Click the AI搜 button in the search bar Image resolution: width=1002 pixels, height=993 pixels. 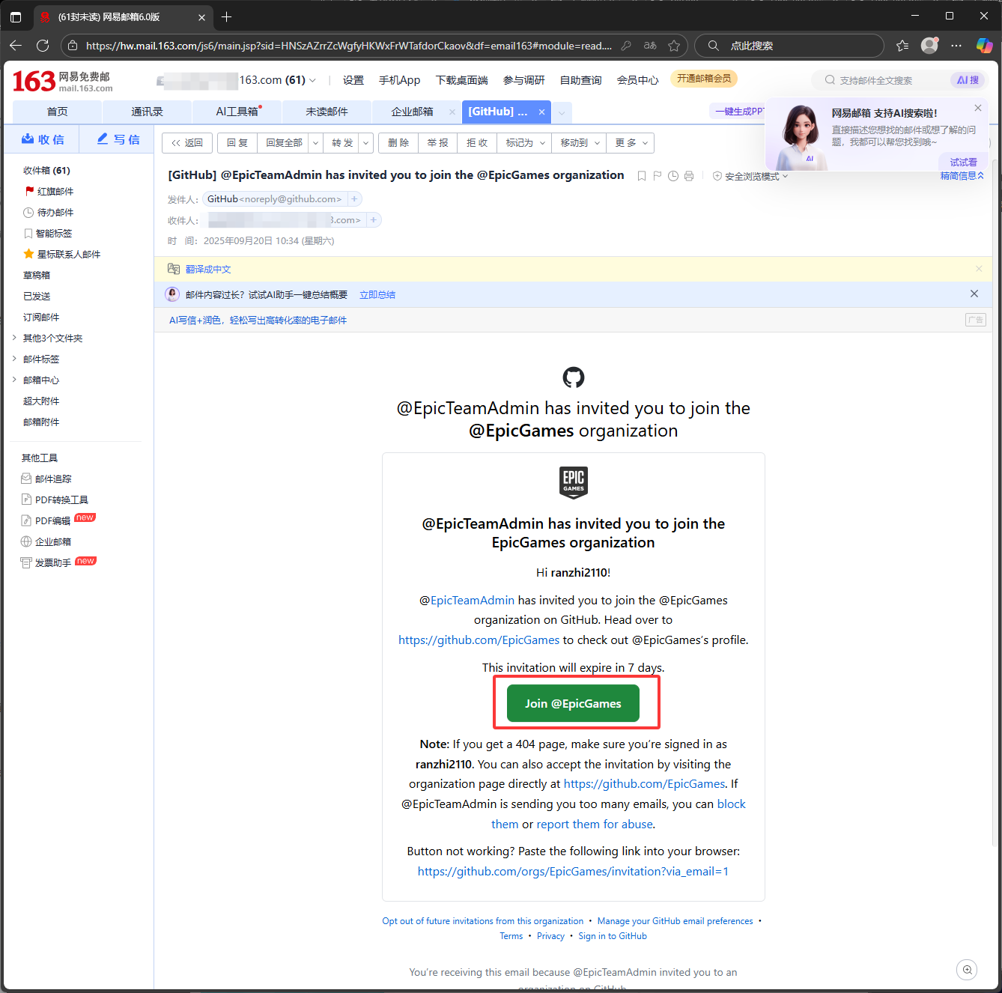click(967, 80)
